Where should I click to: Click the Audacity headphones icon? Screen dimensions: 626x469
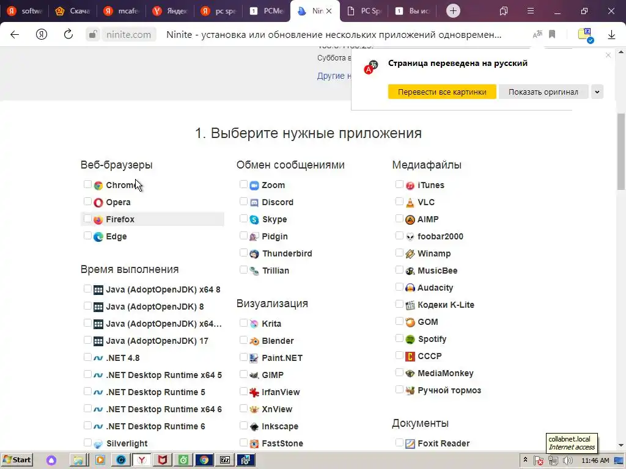[410, 288]
